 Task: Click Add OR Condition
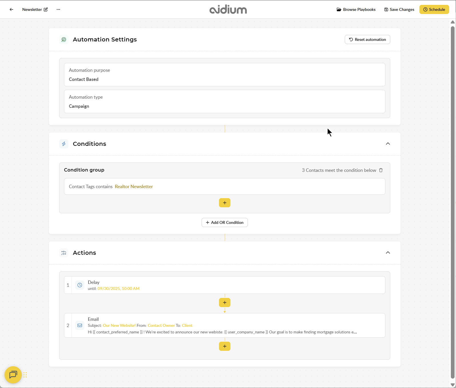click(225, 222)
